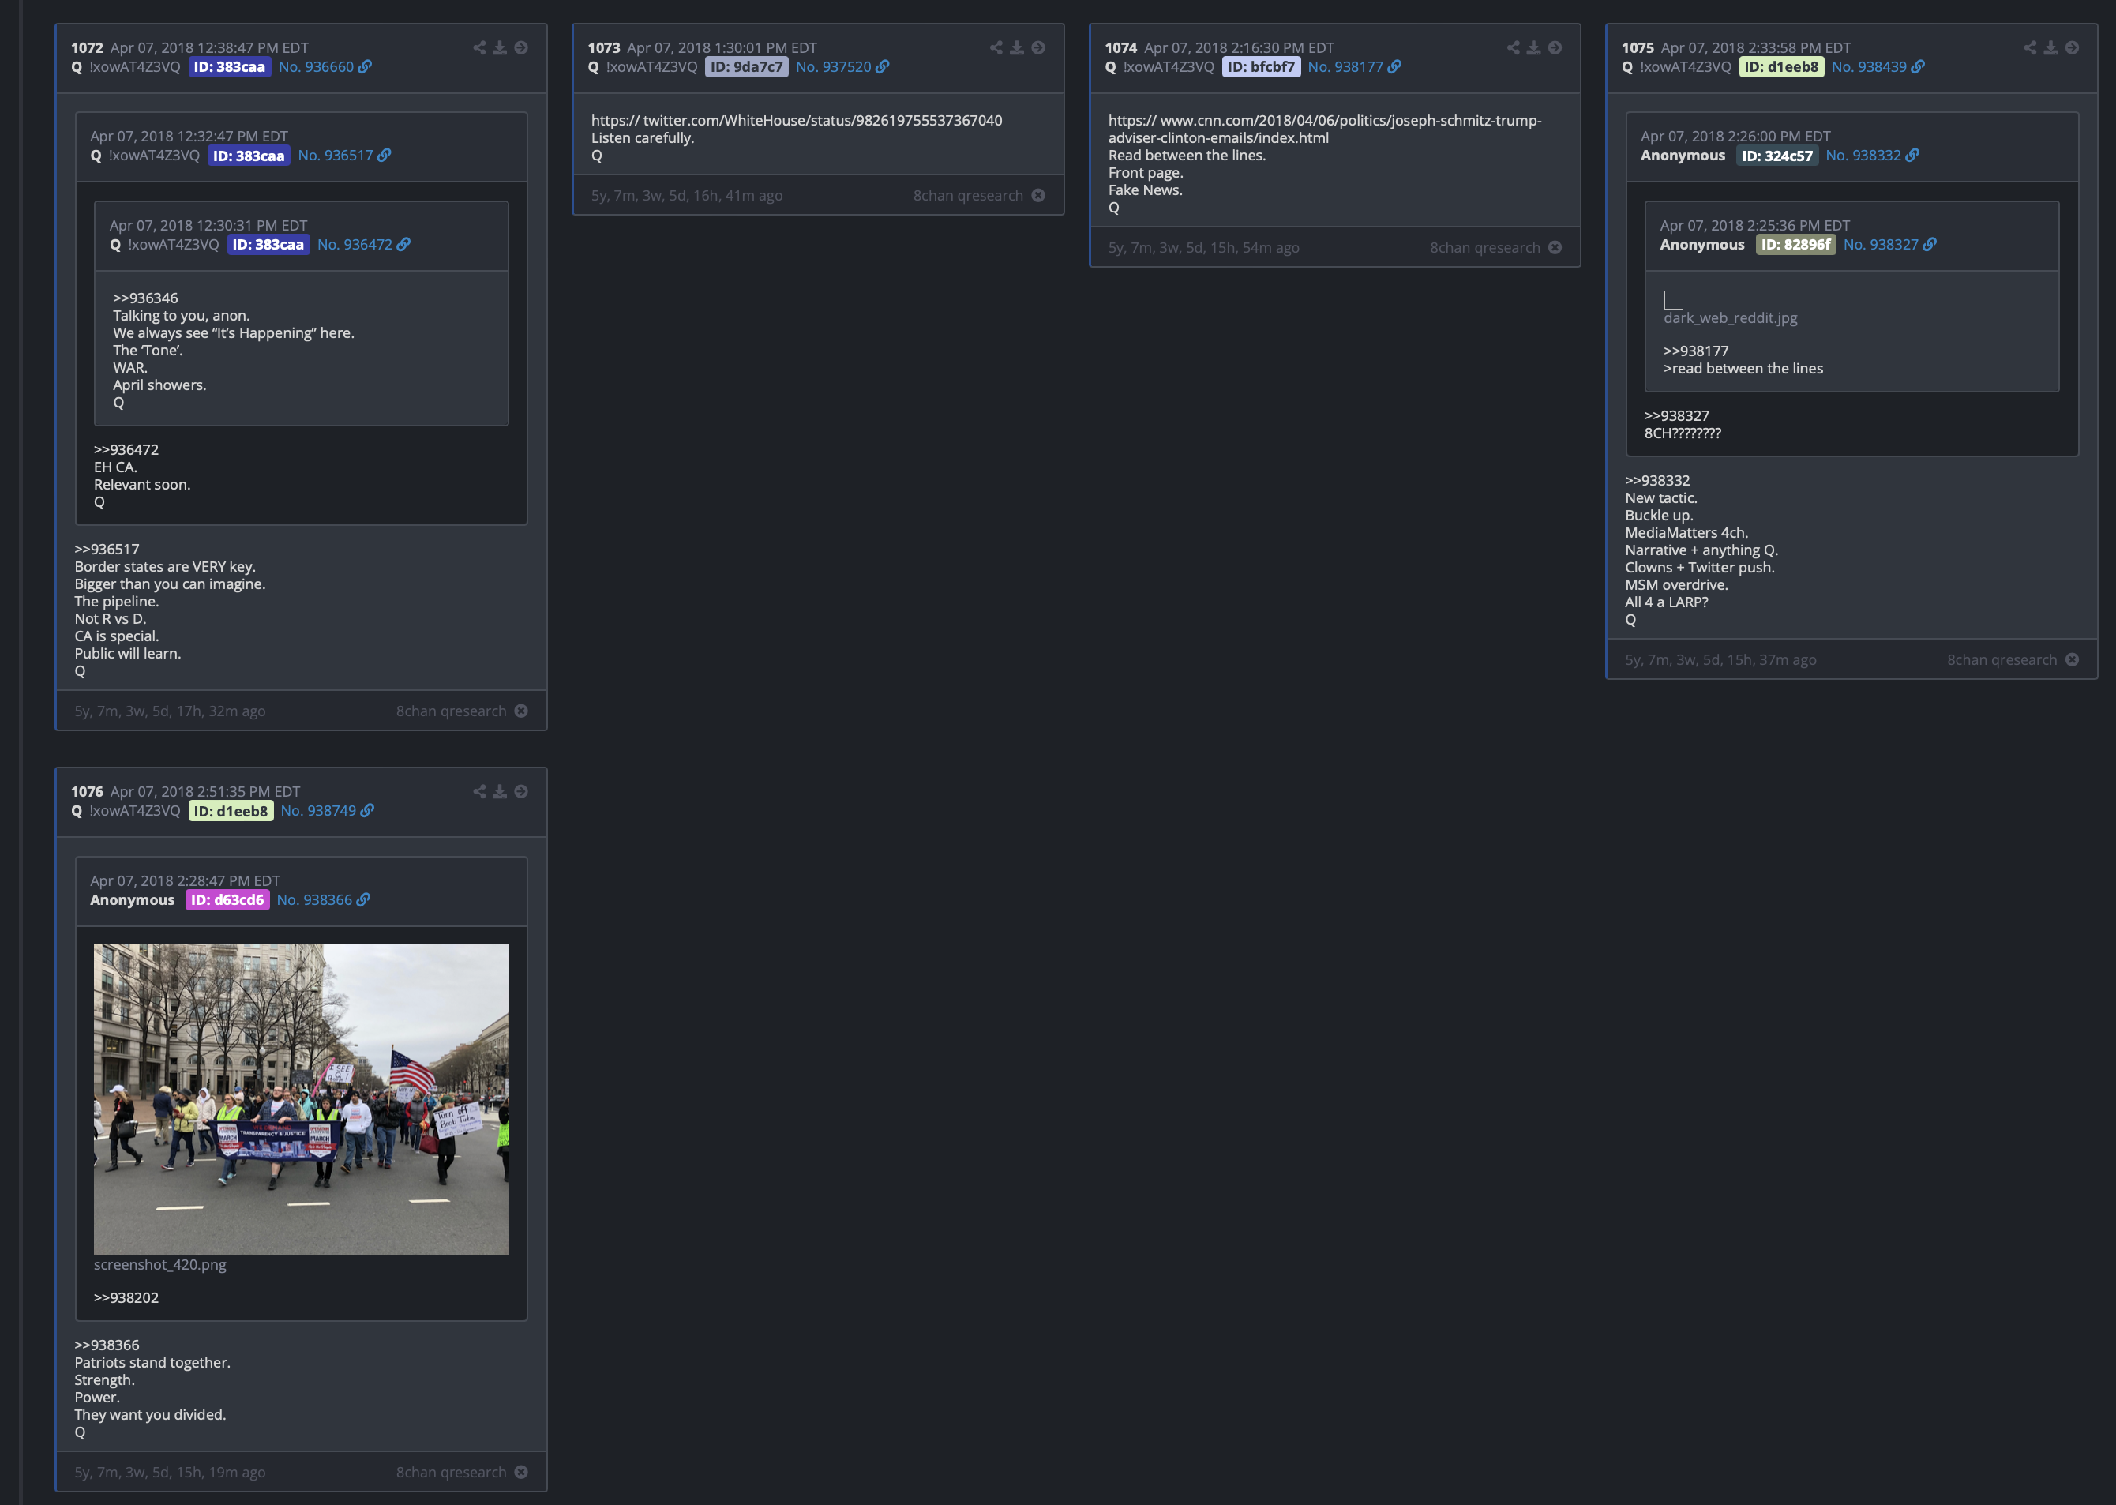Viewport: 2116px width, 1505px height.
Task: Share post 1073 using the share icon
Action: tap(996, 48)
